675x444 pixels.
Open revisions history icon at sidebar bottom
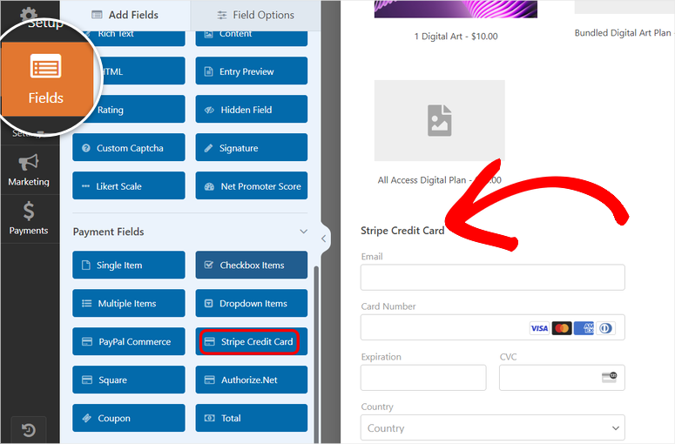tap(29, 430)
